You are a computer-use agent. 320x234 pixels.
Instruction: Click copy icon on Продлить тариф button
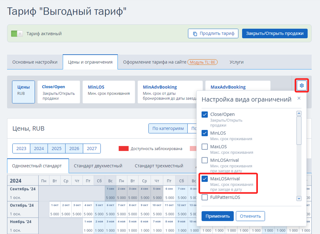194,34
